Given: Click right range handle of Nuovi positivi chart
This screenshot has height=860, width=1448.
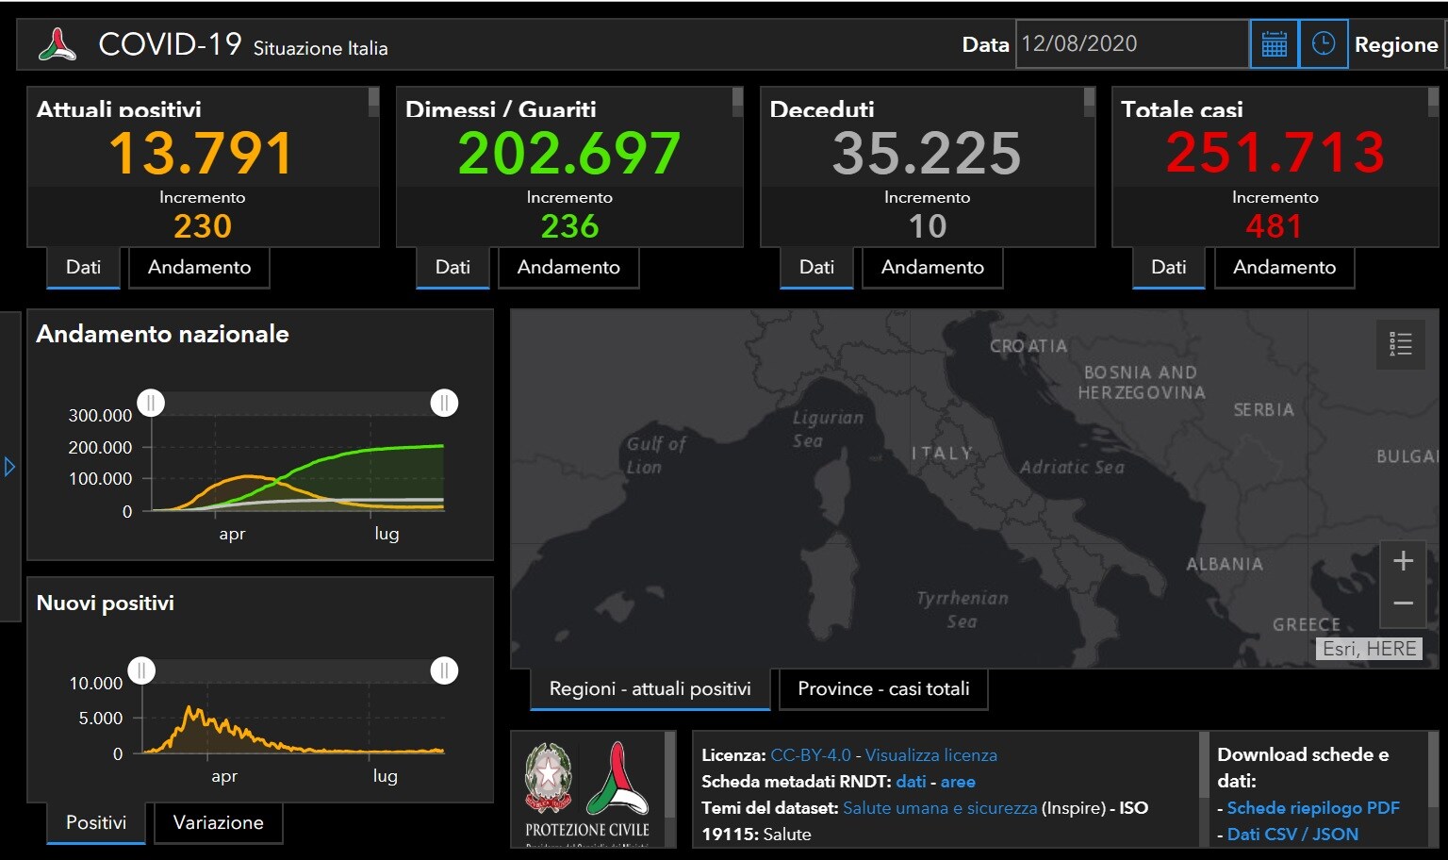Looking at the screenshot, I should [x=444, y=670].
